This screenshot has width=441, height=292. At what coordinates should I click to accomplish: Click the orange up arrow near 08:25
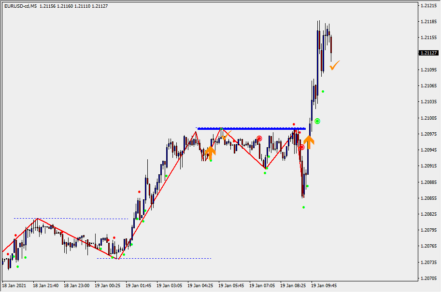309,142
